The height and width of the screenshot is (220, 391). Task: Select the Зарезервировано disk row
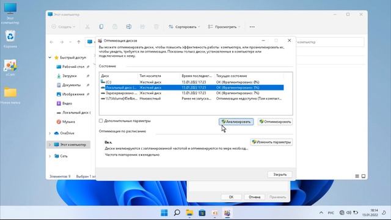click(x=191, y=93)
